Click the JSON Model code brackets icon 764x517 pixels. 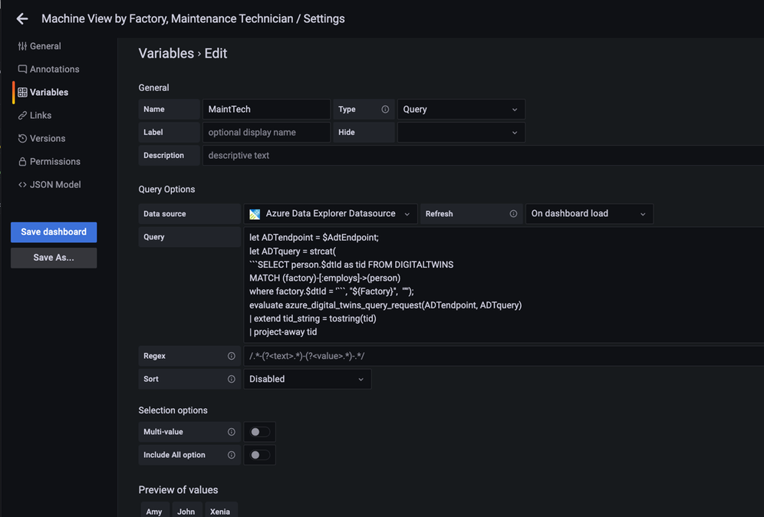22,185
